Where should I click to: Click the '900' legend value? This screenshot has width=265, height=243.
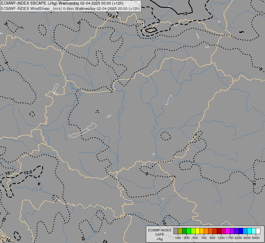coord(212,238)
